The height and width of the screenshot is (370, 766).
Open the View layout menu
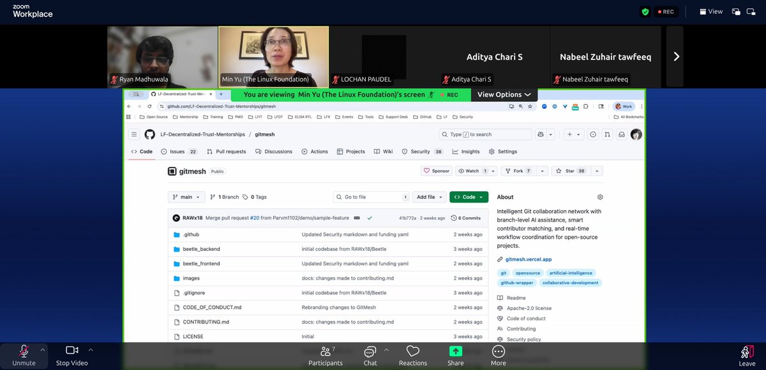[711, 11]
